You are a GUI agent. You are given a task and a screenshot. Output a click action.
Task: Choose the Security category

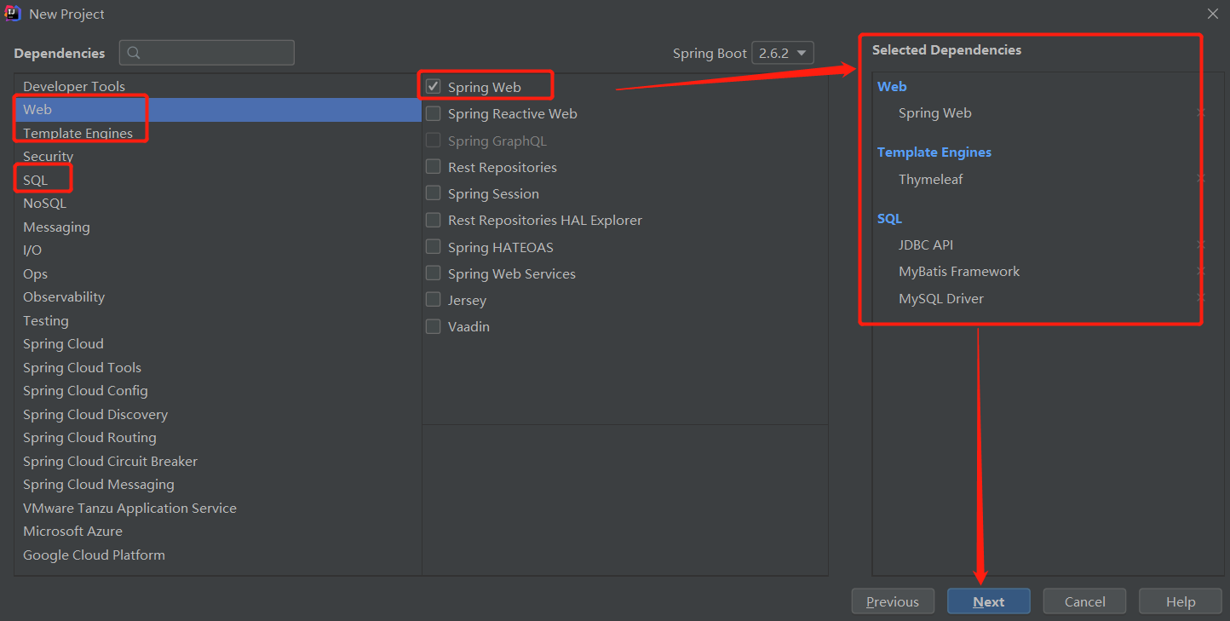click(x=218, y=157)
